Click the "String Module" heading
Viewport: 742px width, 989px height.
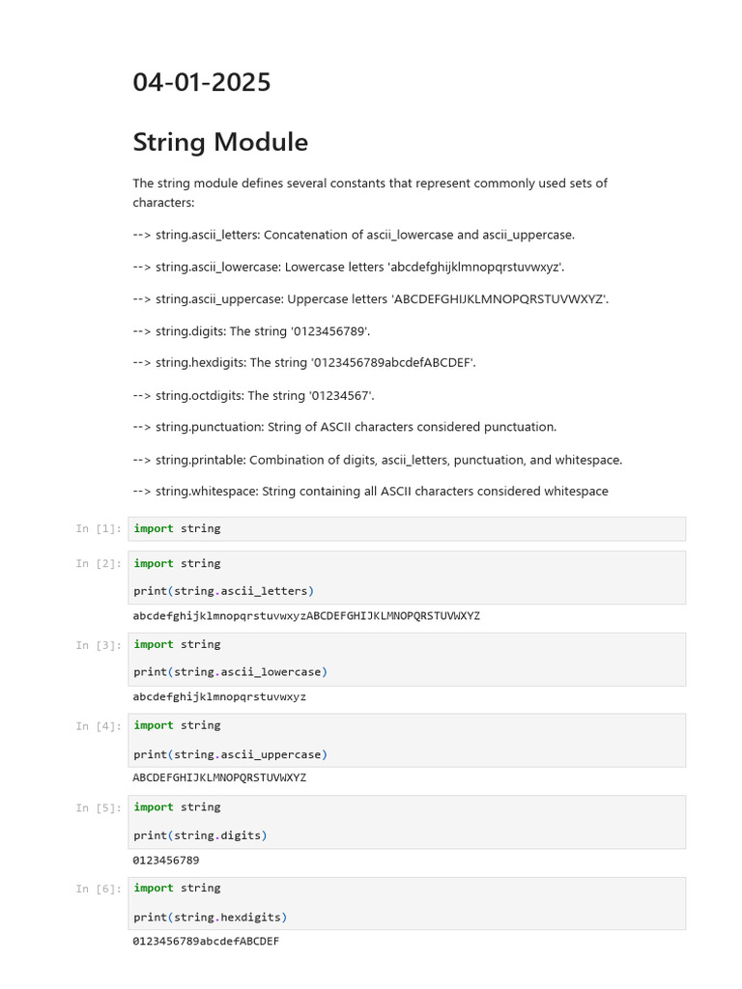click(220, 143)
